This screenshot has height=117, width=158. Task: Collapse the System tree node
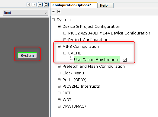[x=53, y=20]
